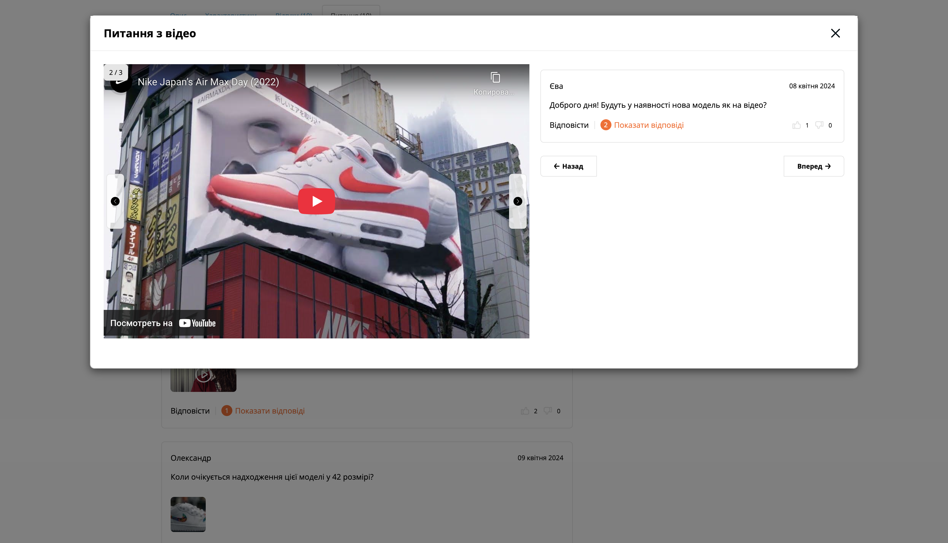Open video via Watch on YouTube logo
This screenshot has width=948, height=543.
[197, 323]
